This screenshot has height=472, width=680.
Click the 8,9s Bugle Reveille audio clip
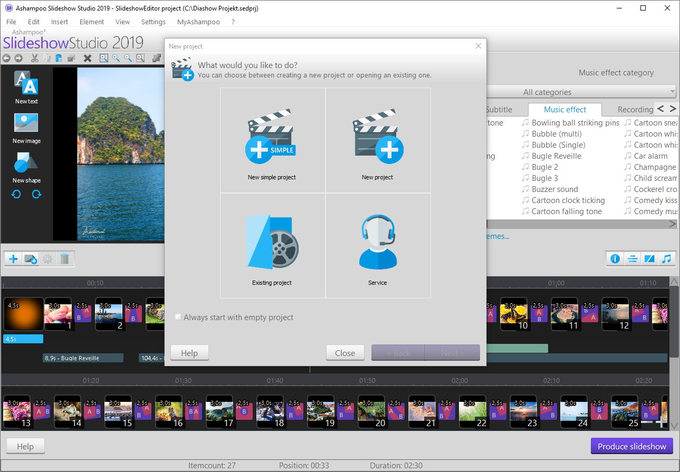(x=83, y=358)
